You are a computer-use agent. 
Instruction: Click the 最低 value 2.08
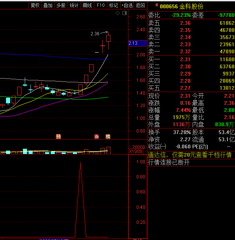coord(229,110)
